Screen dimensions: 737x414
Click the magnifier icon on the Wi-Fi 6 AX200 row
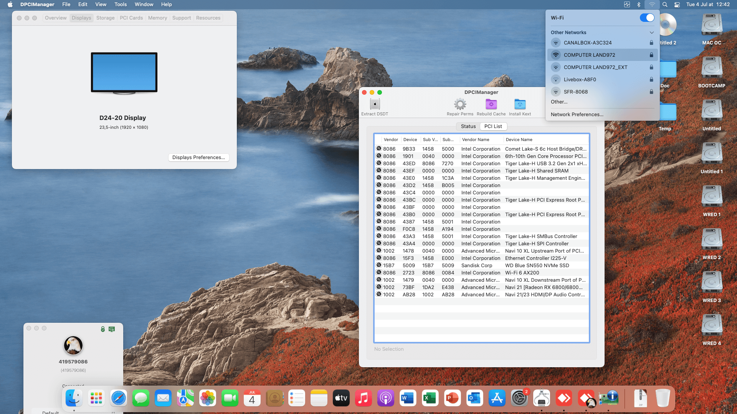point(378,273)
